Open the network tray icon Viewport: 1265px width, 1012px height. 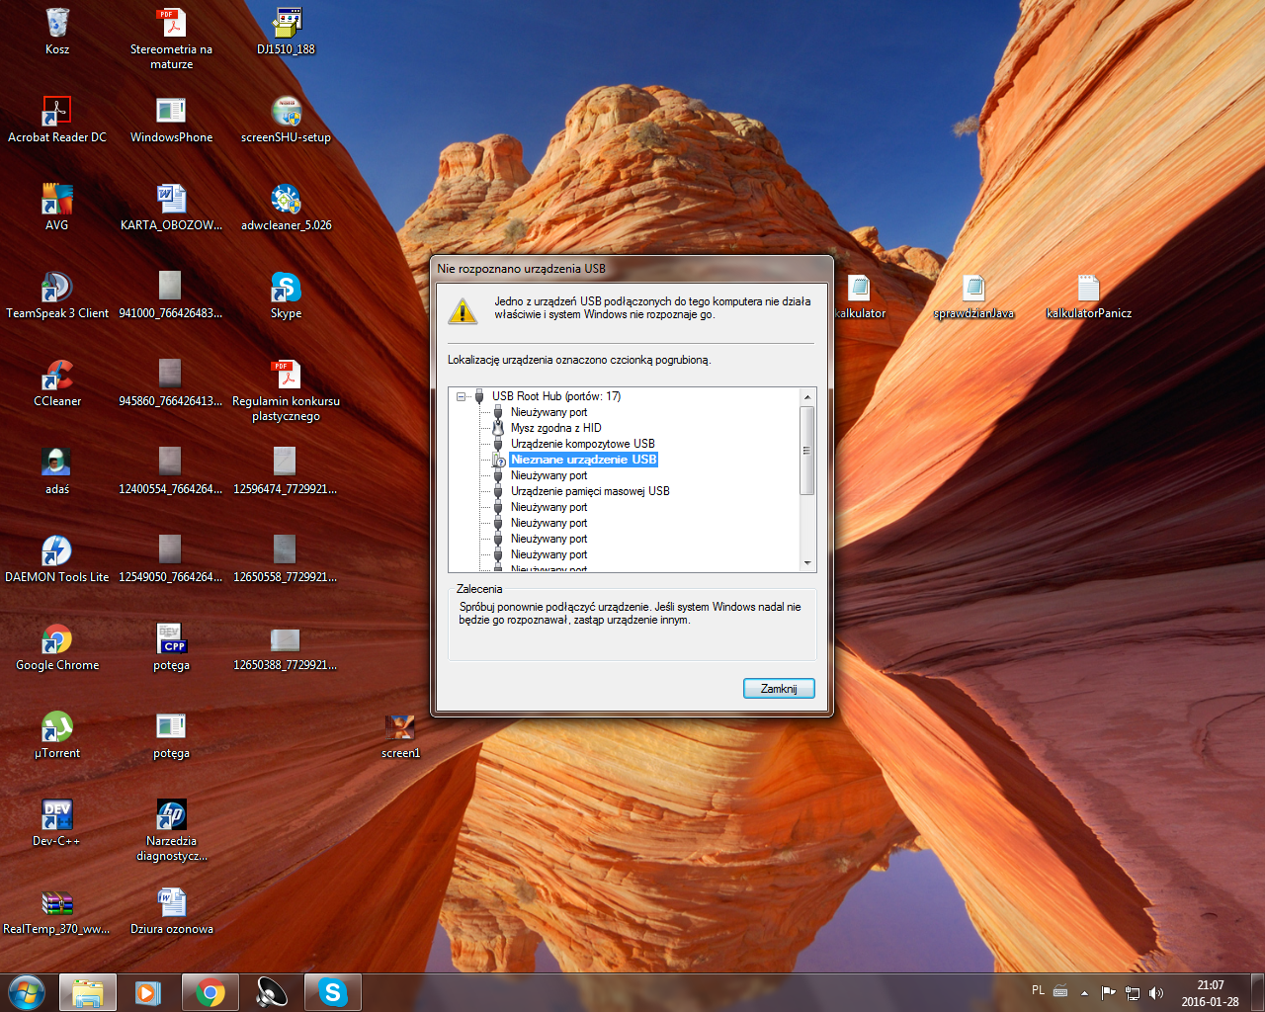click(1133, 992)
